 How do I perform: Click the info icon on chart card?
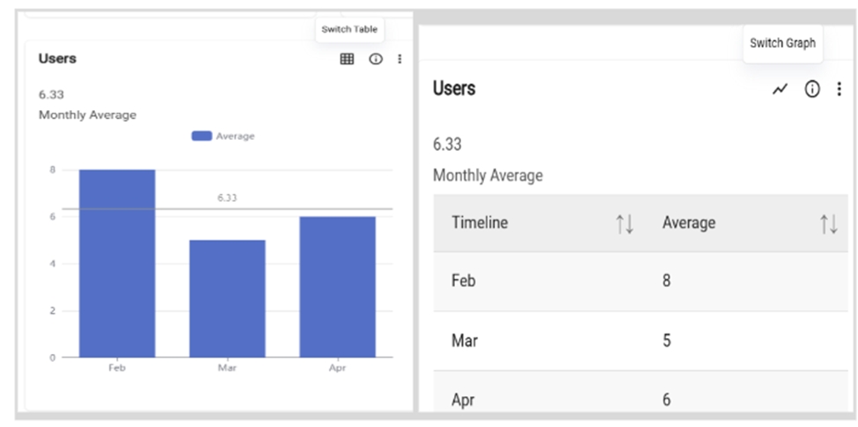click(376, 59)
